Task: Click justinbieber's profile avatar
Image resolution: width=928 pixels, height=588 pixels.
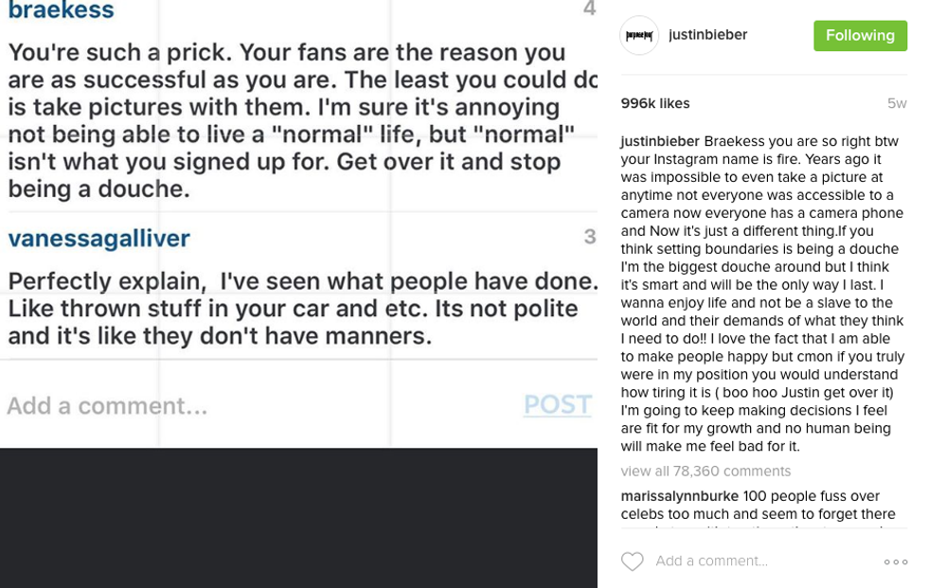Action: click(x=639, y=36)
